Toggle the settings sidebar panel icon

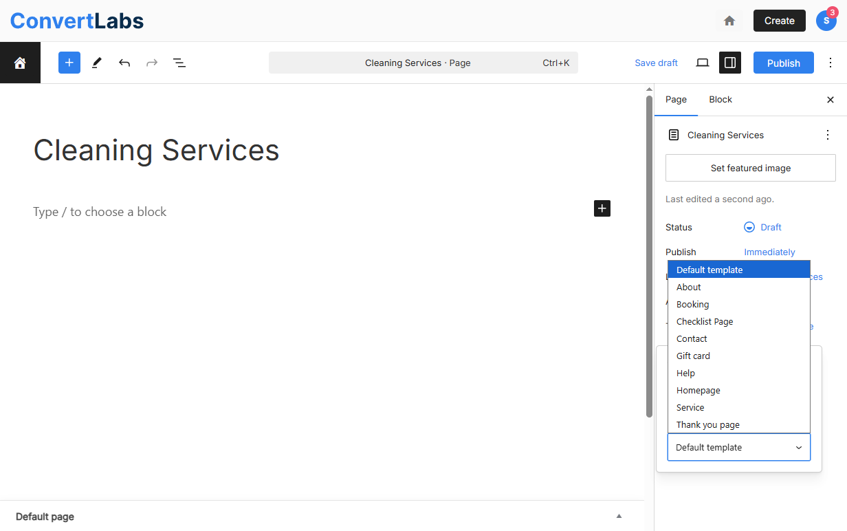pyautogui.click(x=730, y=63)
